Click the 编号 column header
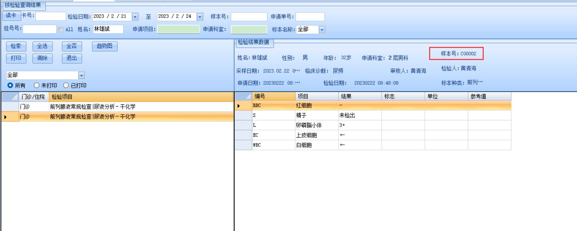The width and height of the screenshot is (577, 231). point(274,97)
